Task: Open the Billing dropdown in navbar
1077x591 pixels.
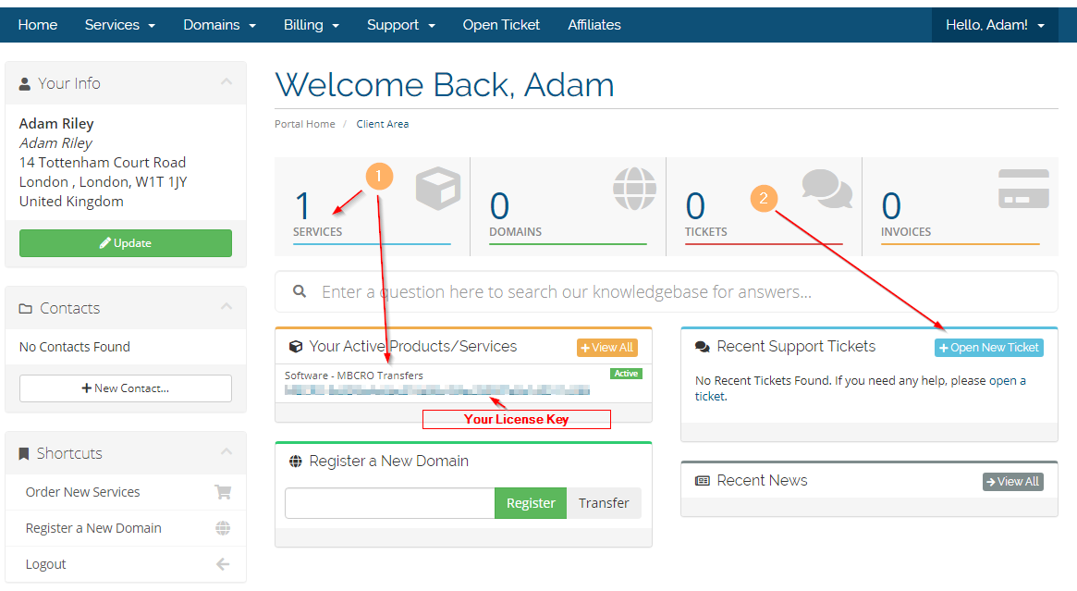Action: tap(311, 25)
